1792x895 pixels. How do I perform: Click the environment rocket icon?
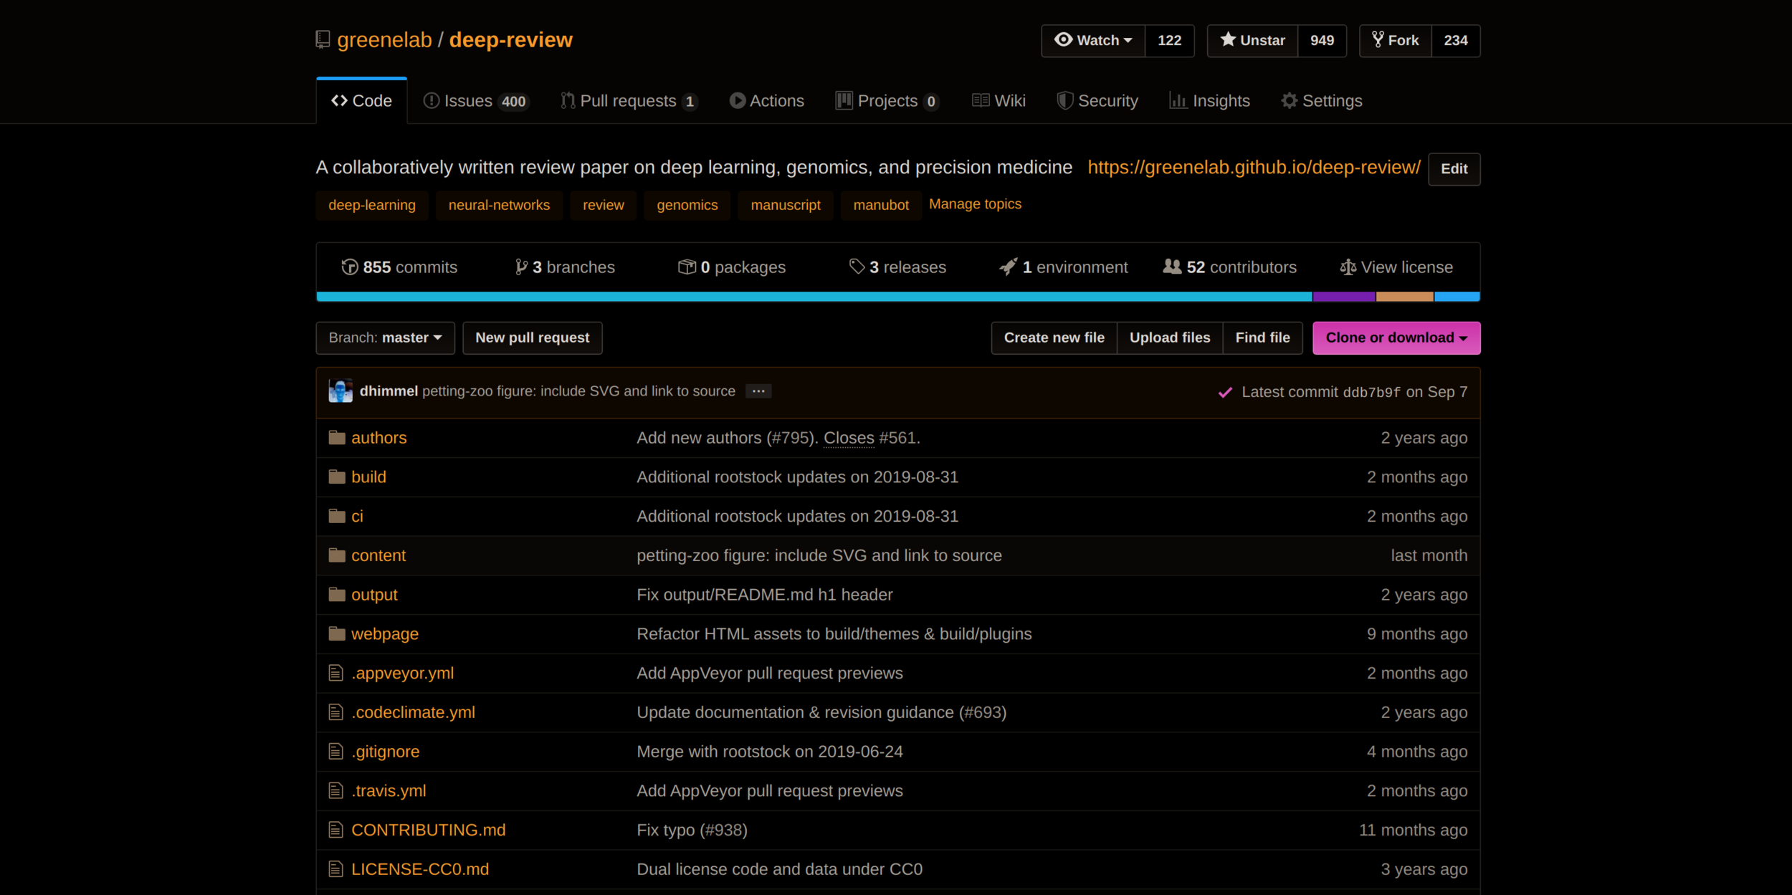pos(1008,267)
